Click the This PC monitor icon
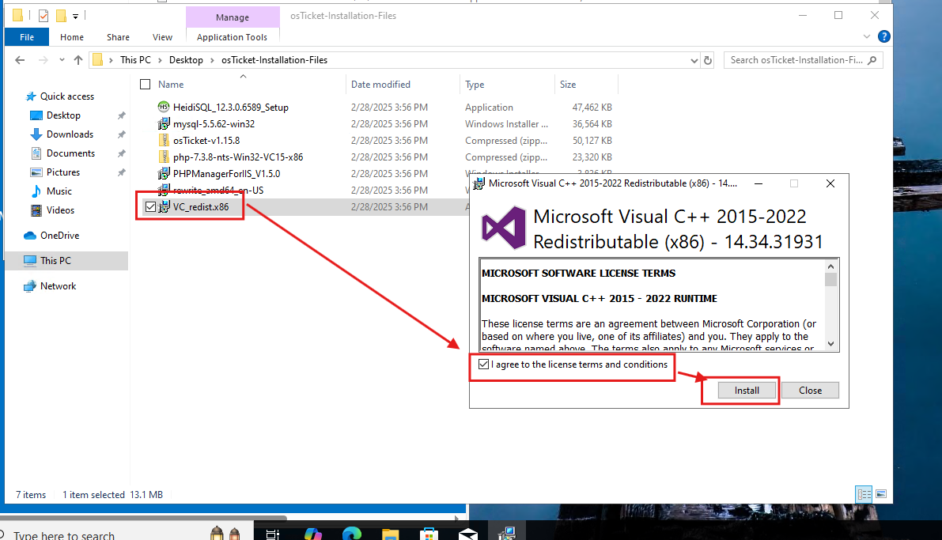 pos(30,261)
